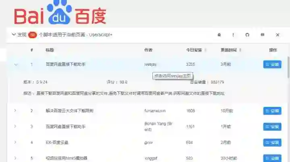Open EX-百度云盘 script title
Image resolution: width=290 pixels, height=162 pixels.
(x=57, y=142)
